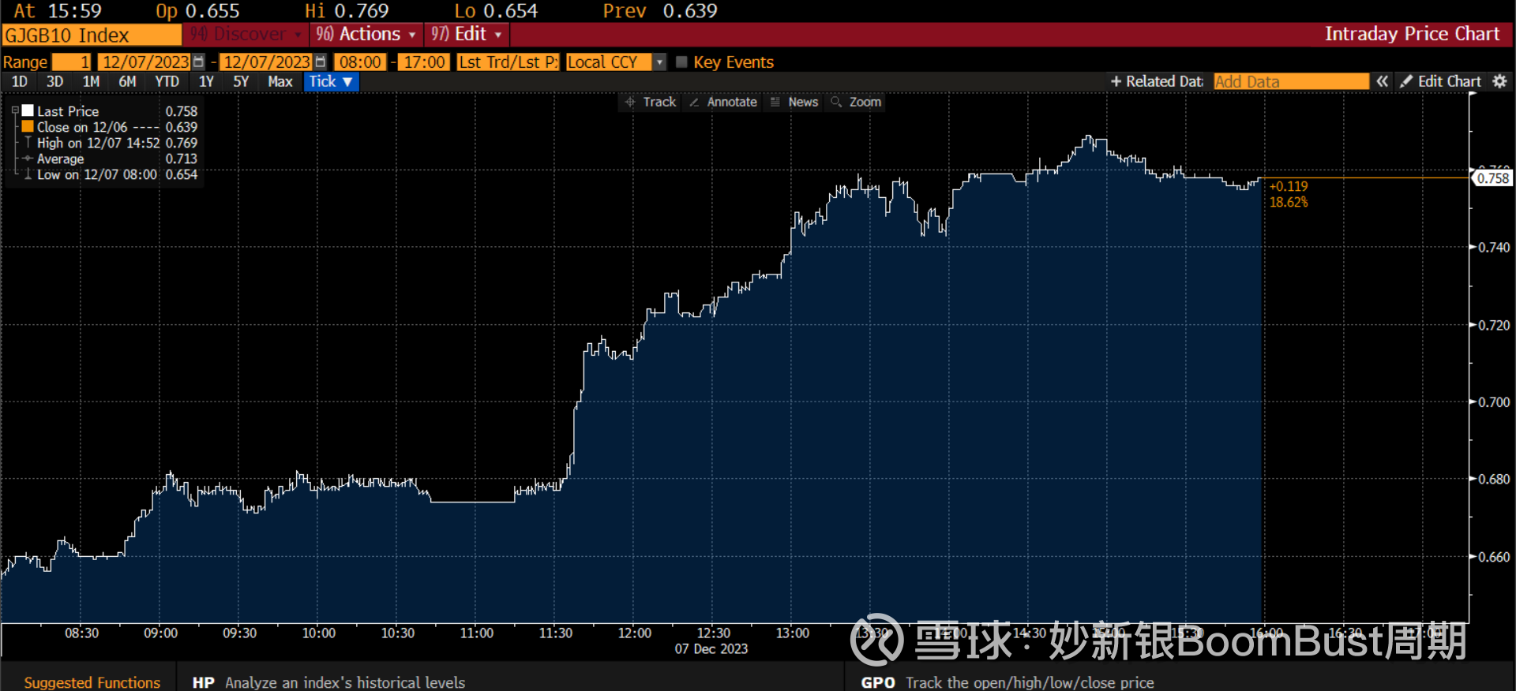This screenshot has height=691, width=1516.
Task: Open 94) Discover dropdown menu
Action: coord(246,34)
